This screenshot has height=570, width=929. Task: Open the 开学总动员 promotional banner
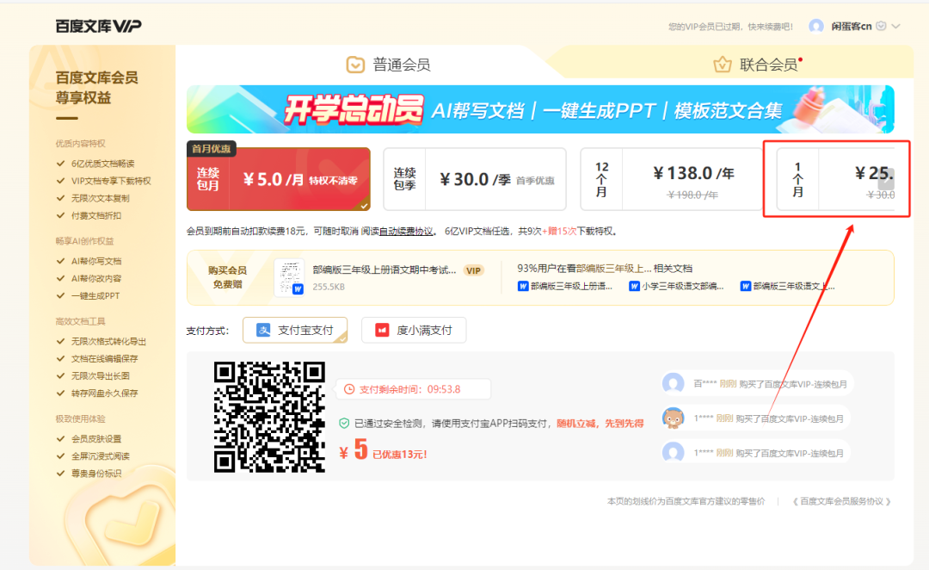point(539,109)
